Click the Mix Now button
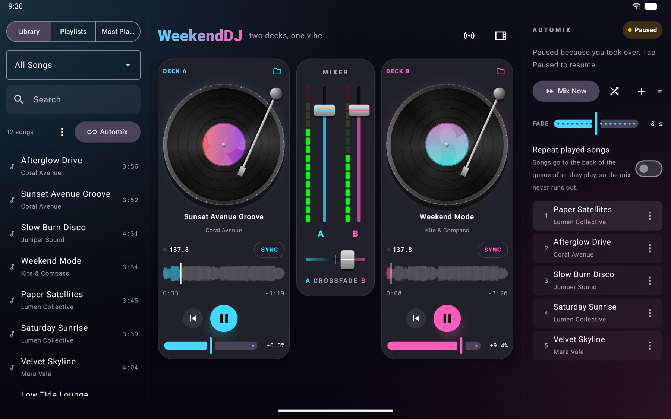 pos(566,91)
